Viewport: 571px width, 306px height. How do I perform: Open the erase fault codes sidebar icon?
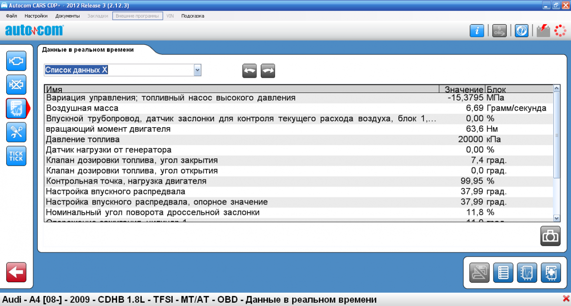tap(16, 85)
